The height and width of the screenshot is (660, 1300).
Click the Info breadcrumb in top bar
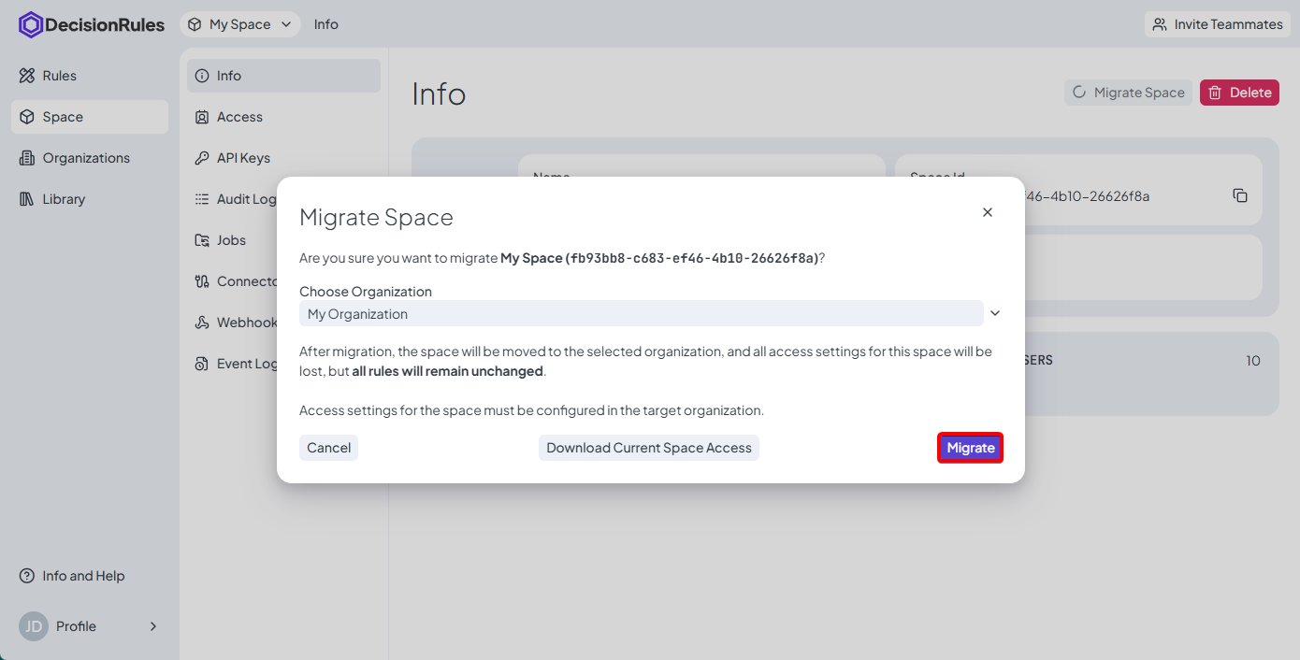click(325, 24)
